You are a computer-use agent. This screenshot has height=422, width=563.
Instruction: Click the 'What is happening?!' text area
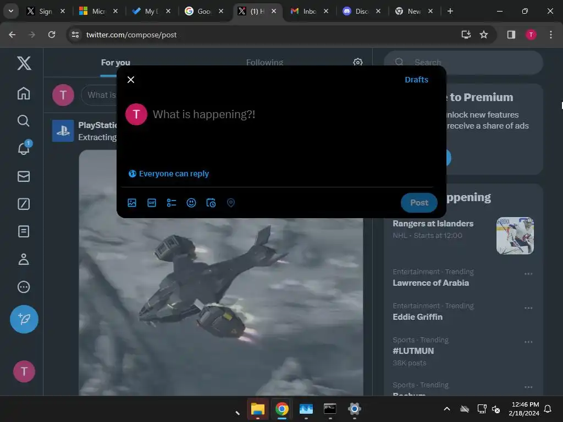point(204,114)
